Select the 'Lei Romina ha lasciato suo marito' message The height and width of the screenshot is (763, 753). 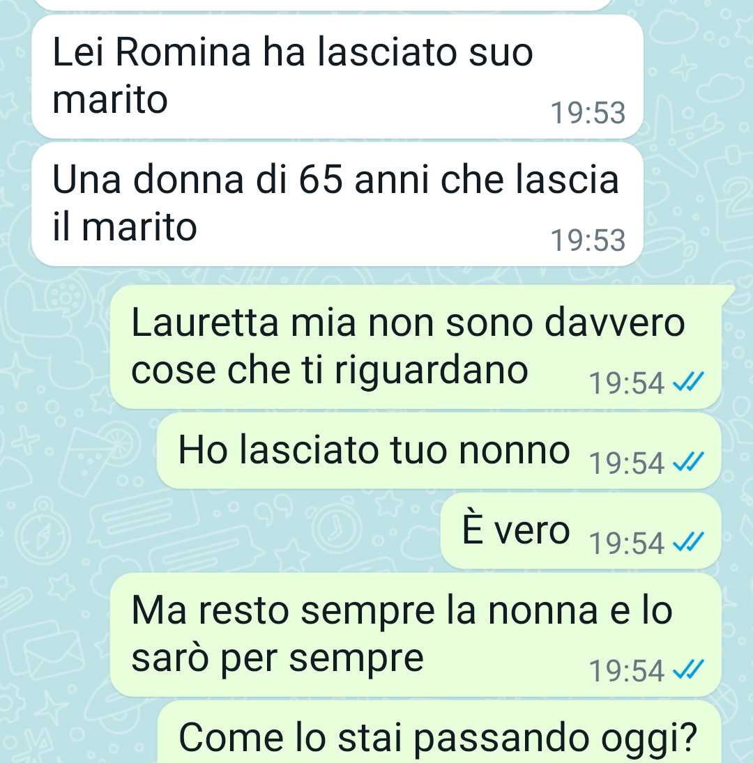(x=337, y=77)
